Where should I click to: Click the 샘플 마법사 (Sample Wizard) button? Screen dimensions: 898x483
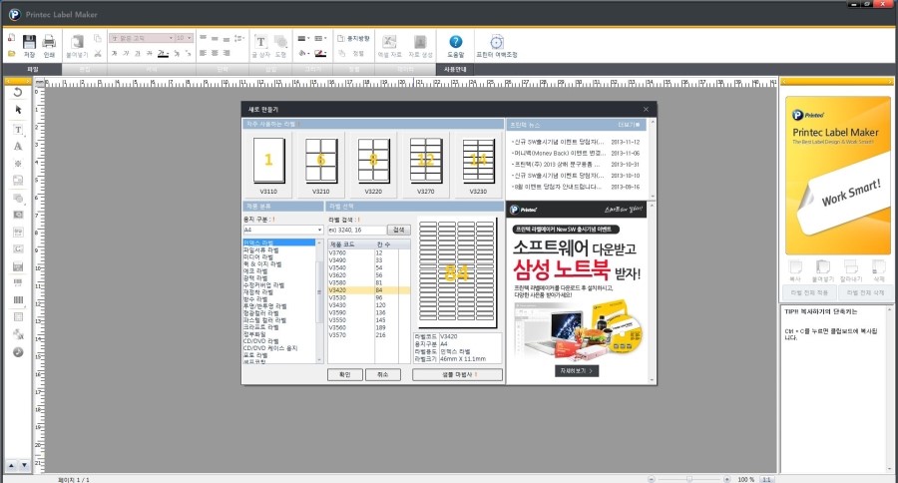pos(457,374)
